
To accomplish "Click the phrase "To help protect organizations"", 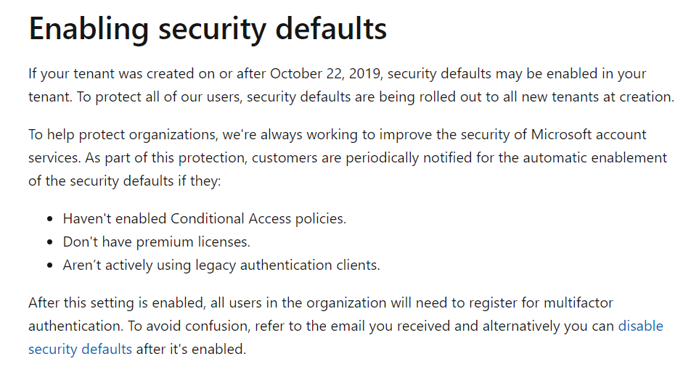I will pos(123,134).
